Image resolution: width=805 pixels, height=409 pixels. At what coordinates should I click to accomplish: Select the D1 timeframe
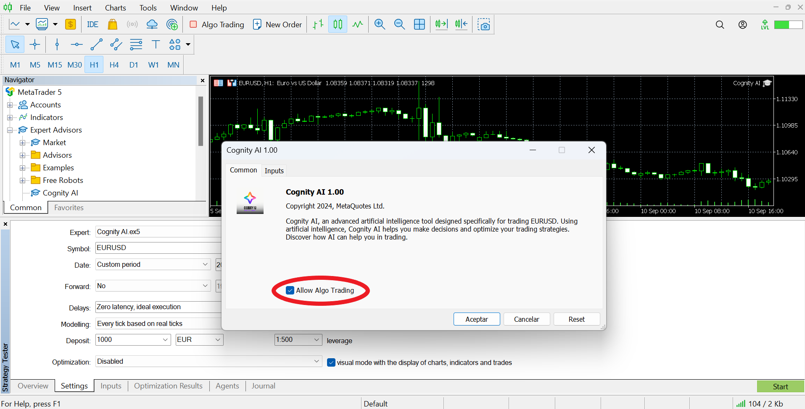(x=134, y=65)
